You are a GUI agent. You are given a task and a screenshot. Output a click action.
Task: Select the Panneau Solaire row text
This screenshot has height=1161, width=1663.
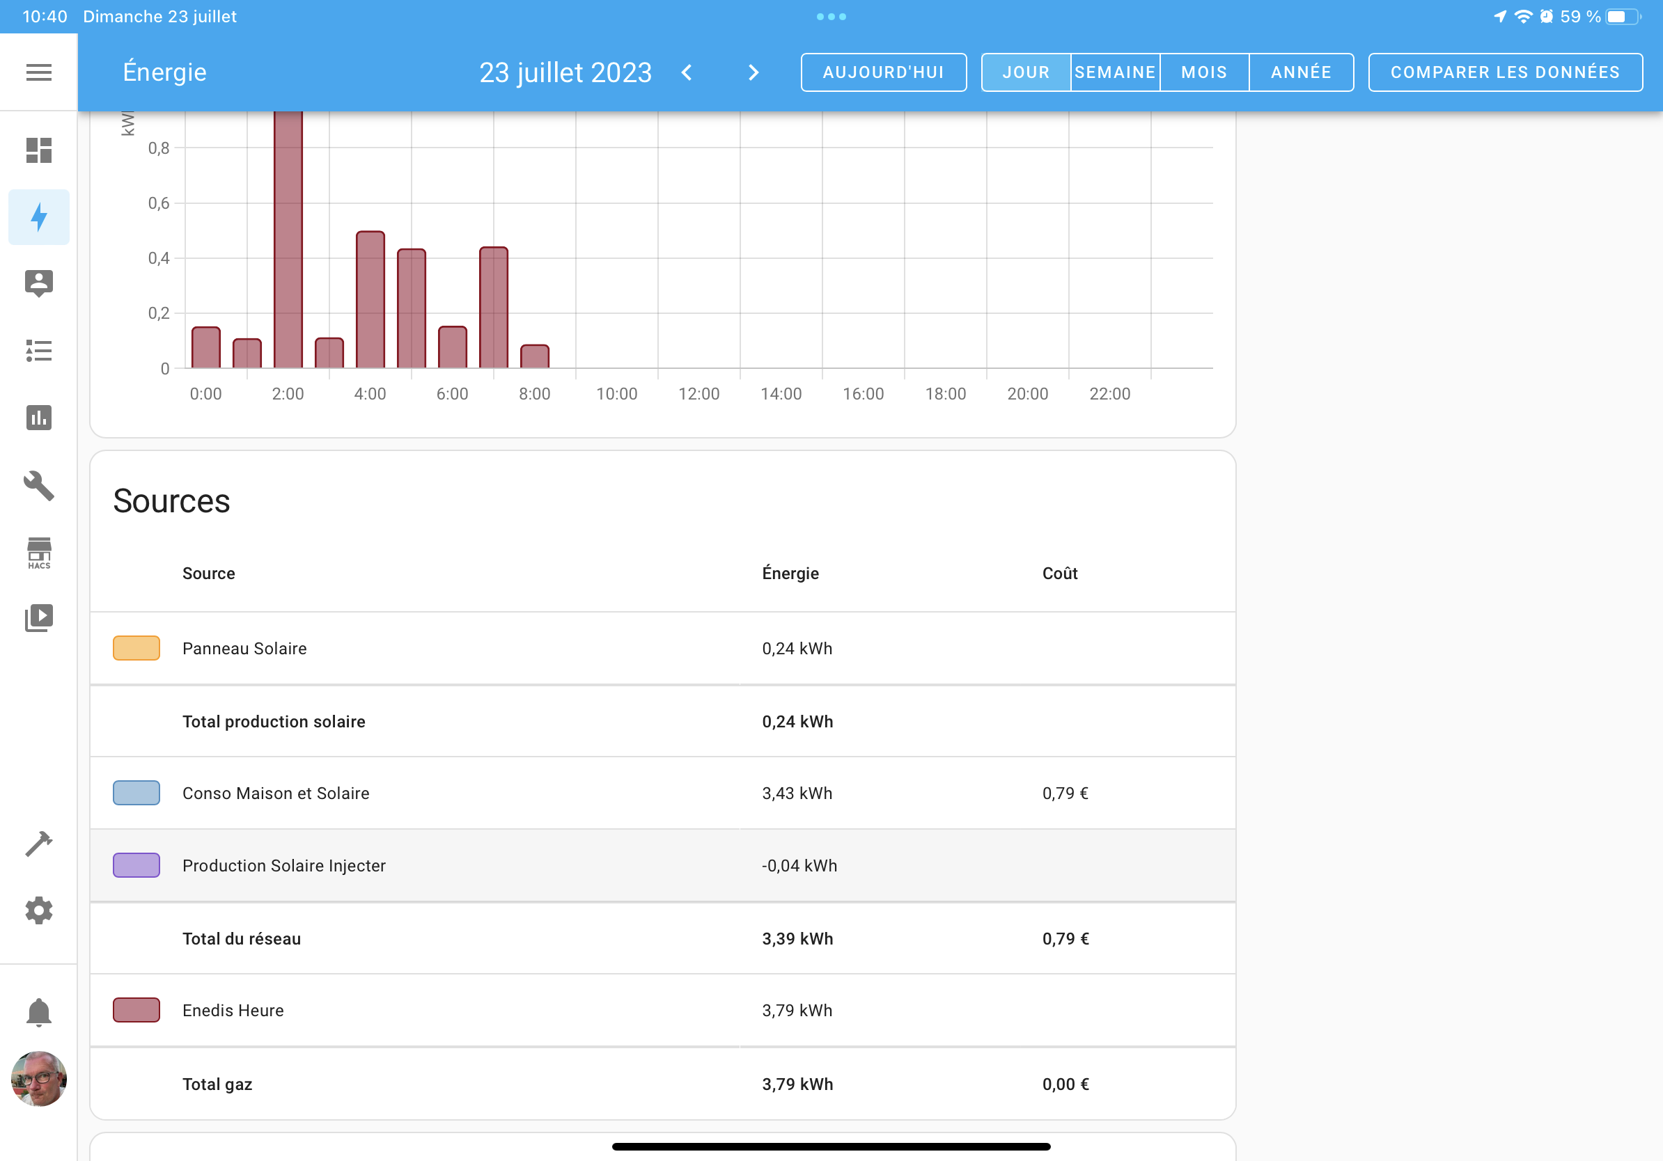point(244,649)
